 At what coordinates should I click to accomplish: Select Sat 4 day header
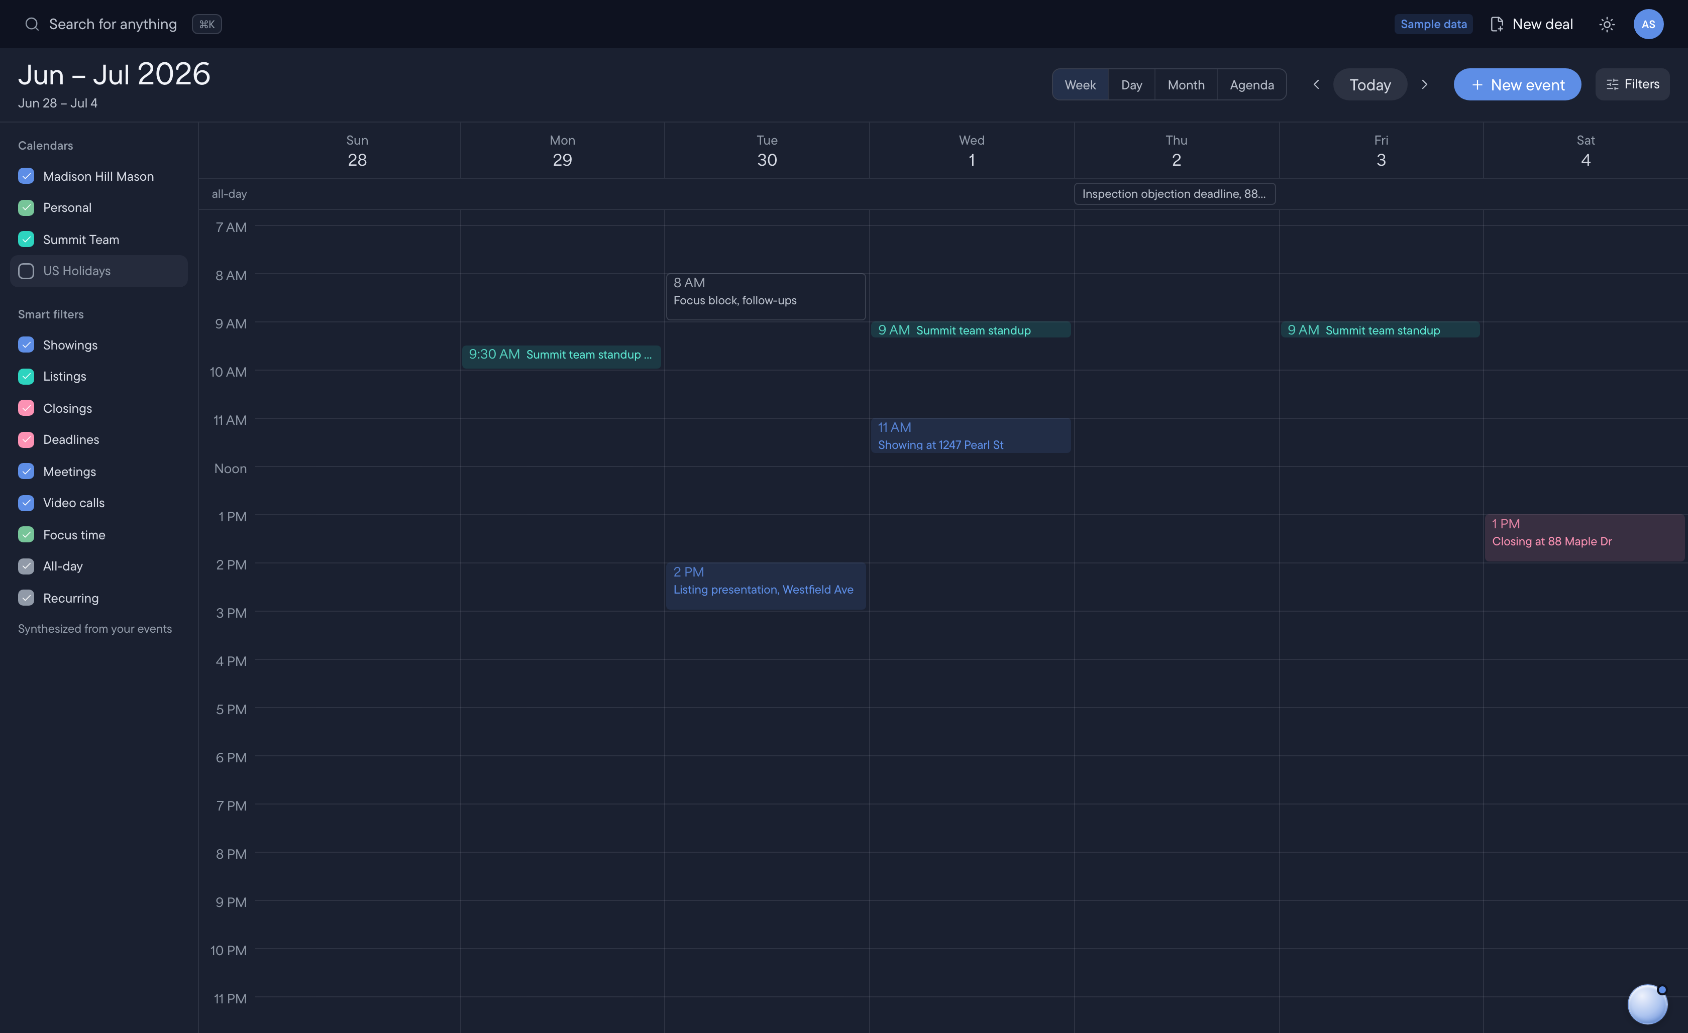point(1585,151)
